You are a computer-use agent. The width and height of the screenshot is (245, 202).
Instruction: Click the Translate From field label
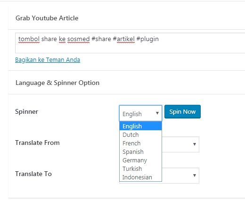coord(37,143)
